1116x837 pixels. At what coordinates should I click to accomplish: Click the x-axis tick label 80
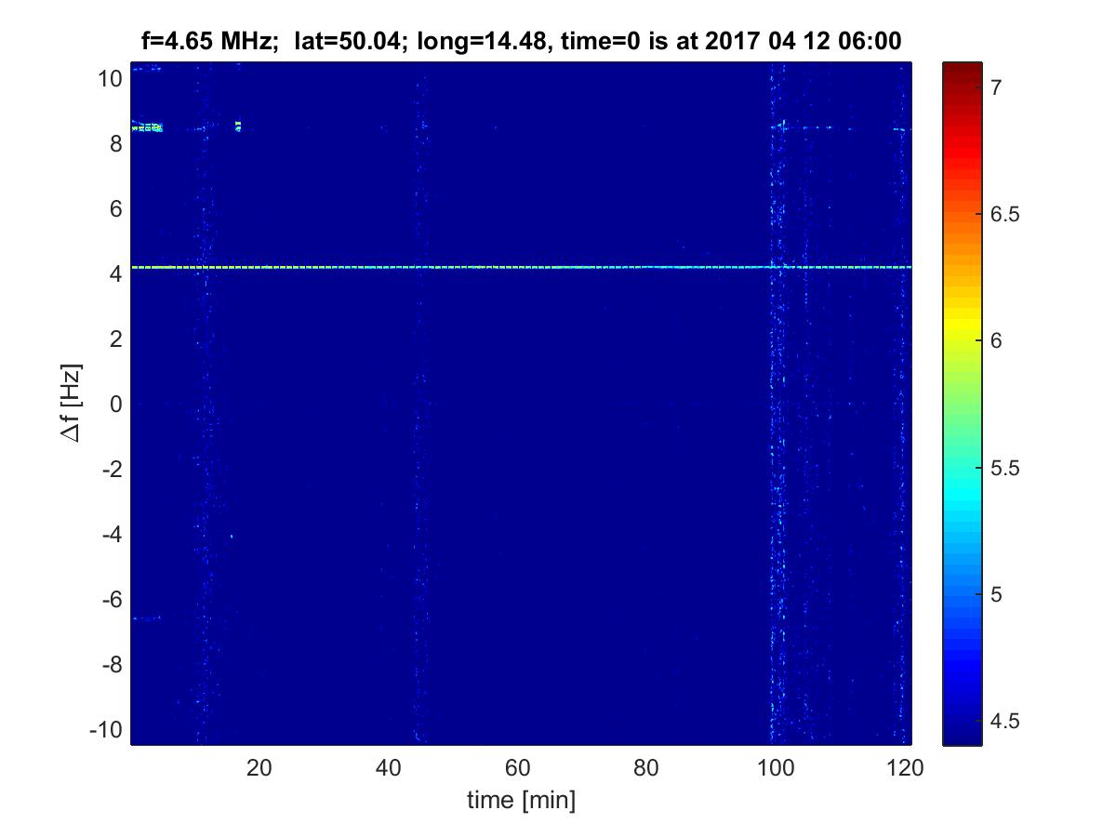[647, 768]
